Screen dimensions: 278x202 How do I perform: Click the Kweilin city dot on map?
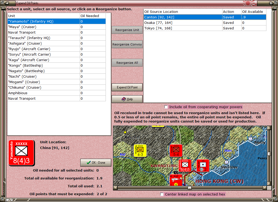click(125, 132)
